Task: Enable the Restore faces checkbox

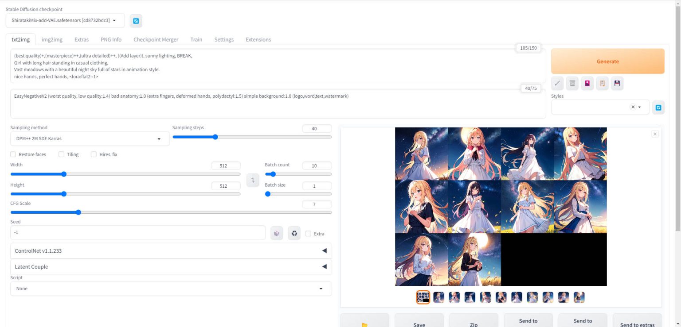Action: point(13,154)
